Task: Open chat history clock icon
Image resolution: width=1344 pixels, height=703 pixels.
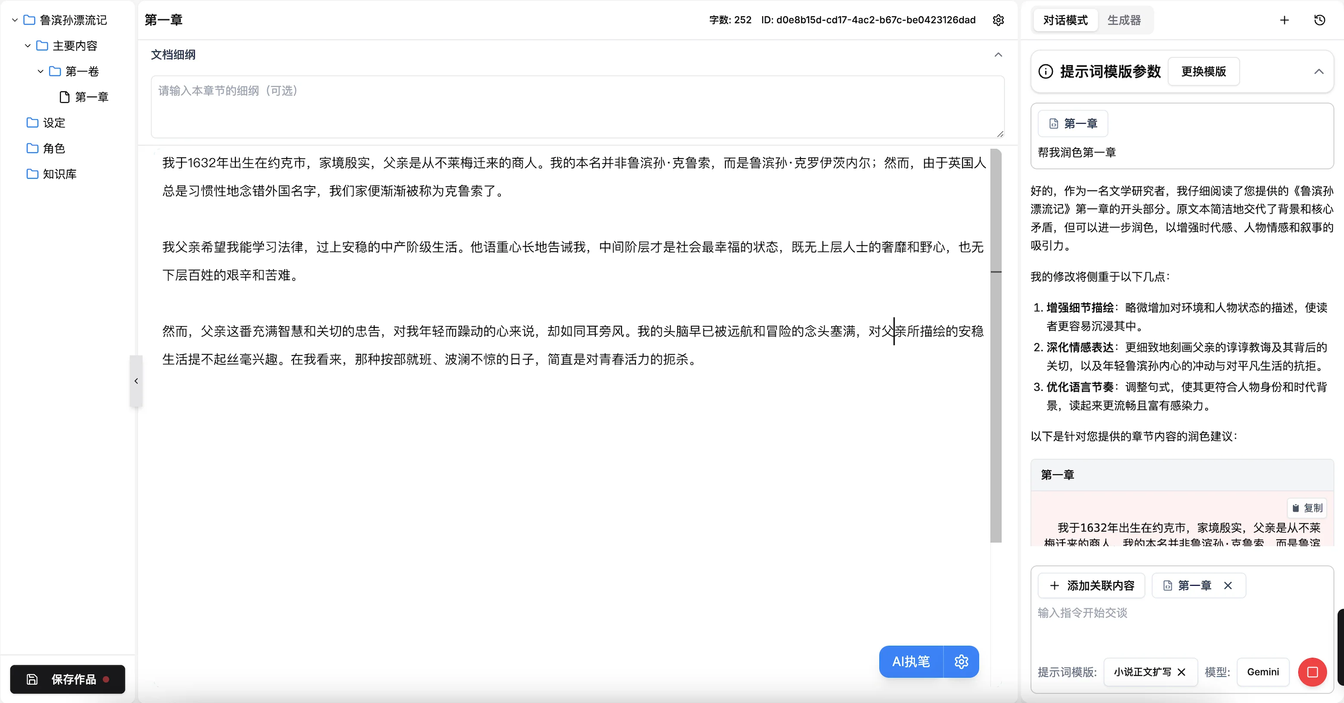Action: pyautogui.click(x=1319, y=20)
